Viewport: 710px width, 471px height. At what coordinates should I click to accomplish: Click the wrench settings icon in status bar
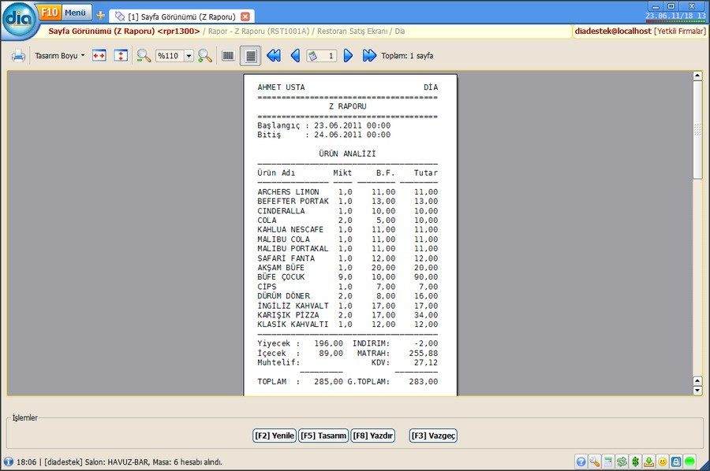pos(595,462)
